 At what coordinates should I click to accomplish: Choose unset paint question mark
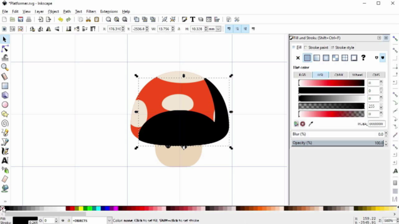tap(363, 58)
